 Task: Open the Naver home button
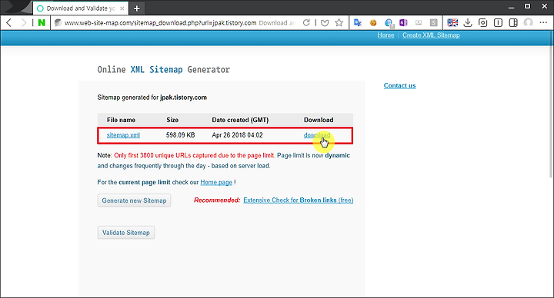point(42,23)
